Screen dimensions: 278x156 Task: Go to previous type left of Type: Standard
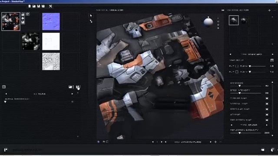(230, 54)
